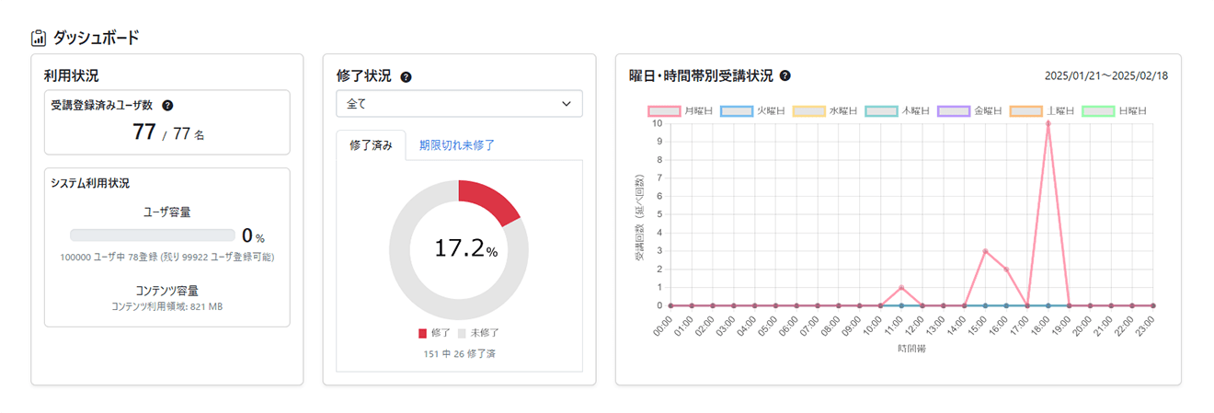1214x413 pixels.
Task: Click the ユーザ容量 progress bar
Action: tap(153, 235)
